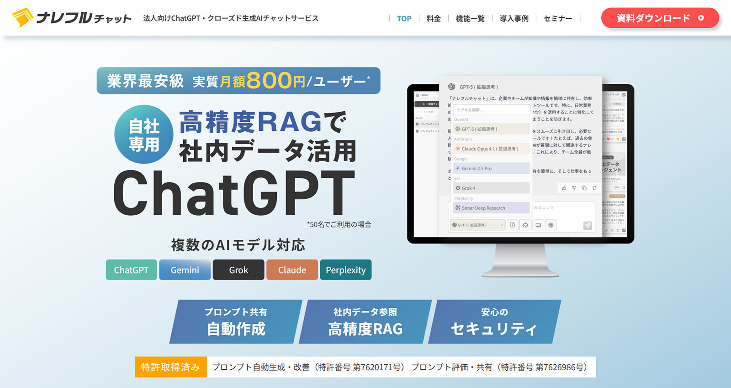
Task: Click the プロンプト評価・共有 patent text
Action: (x=500, y=367)
